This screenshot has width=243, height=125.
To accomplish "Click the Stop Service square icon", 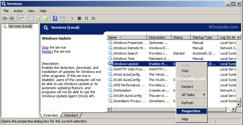I will (79, 19).
